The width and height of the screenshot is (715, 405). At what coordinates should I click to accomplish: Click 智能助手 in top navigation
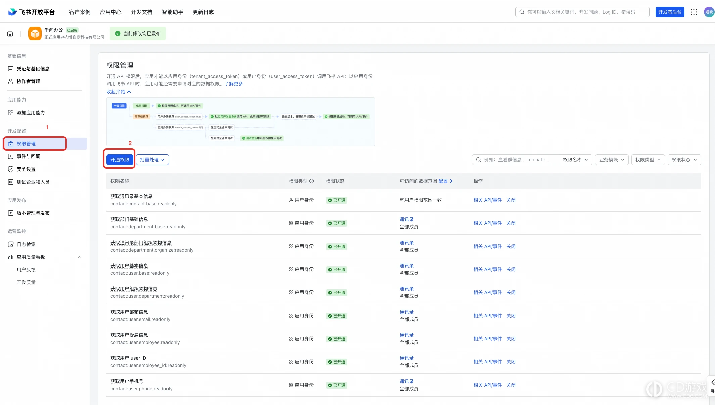(x=173, y=12)
